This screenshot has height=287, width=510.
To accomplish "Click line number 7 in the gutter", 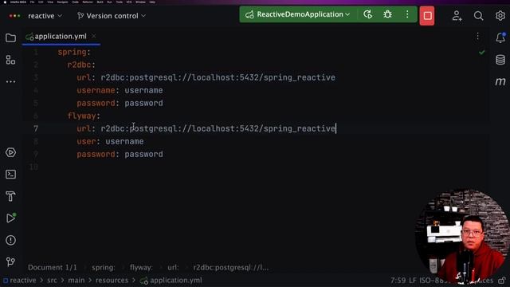I will tap(36, 129).
